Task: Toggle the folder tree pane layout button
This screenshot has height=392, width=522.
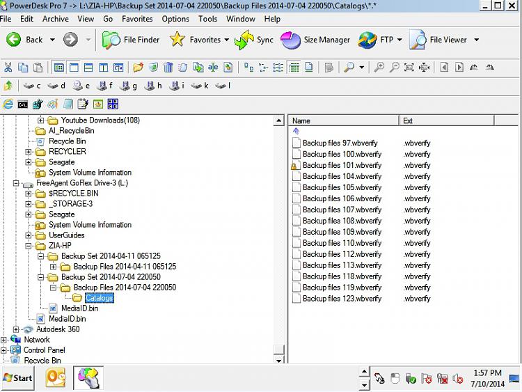Action: (x=58, y=68)
